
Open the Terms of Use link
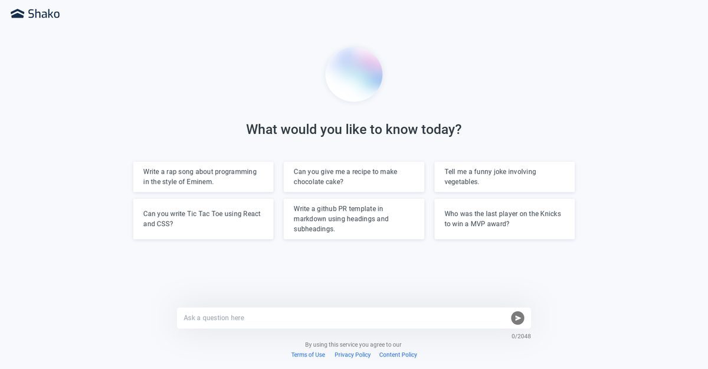click(308, 355)
